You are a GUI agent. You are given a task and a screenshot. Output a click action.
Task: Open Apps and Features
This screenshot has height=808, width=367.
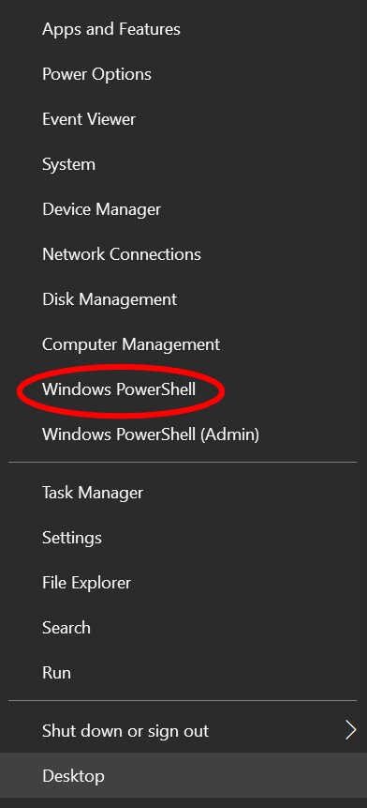tap(183, 29)
